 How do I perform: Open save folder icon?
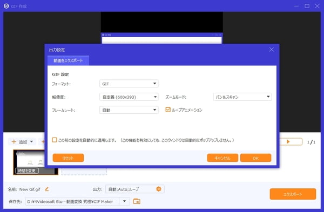click(137, 201)
